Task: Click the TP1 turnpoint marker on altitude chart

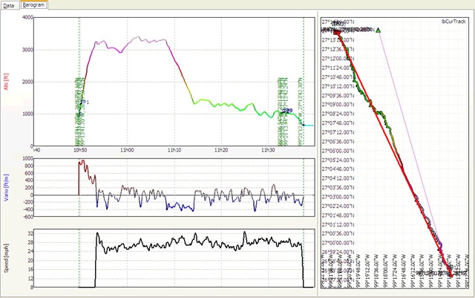Action: [x=85, y=102]
